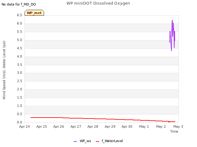Click the purple WP_ws legend swatch

[75, 141]
